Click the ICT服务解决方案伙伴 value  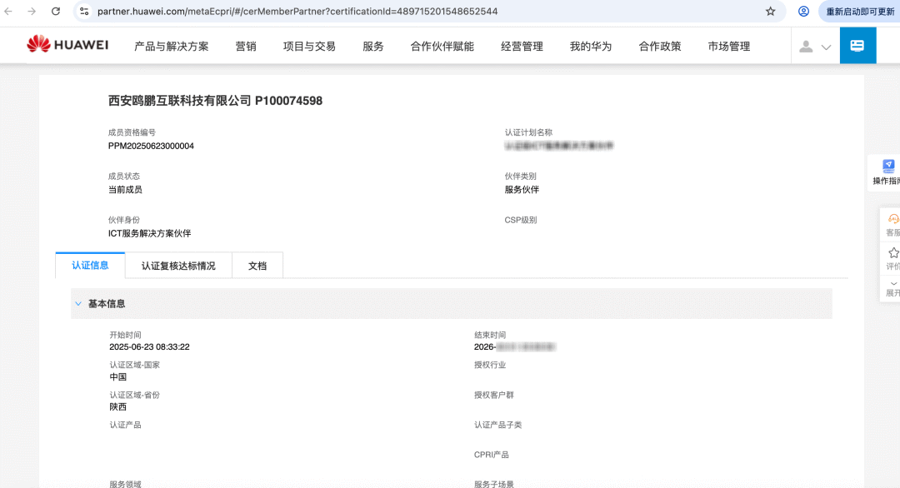coord(149,233)
